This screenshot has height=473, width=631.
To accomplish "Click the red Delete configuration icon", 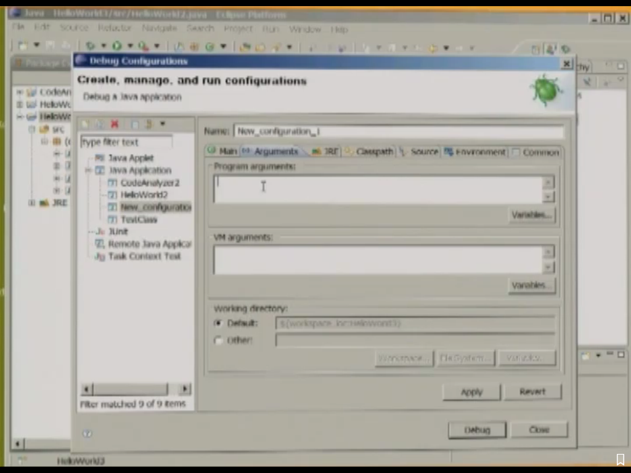I will [x=115, y=124].
